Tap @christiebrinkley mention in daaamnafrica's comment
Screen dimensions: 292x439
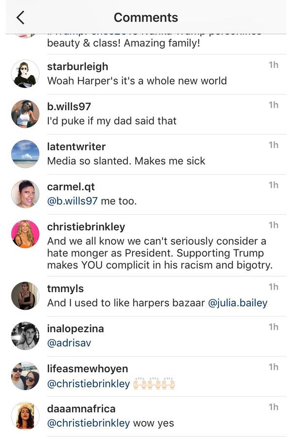89,423
